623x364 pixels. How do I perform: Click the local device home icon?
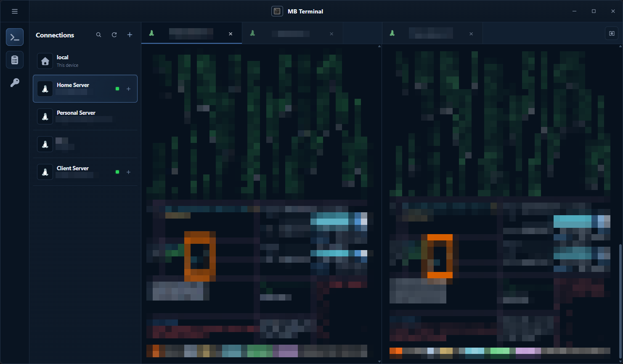[45, 61]
